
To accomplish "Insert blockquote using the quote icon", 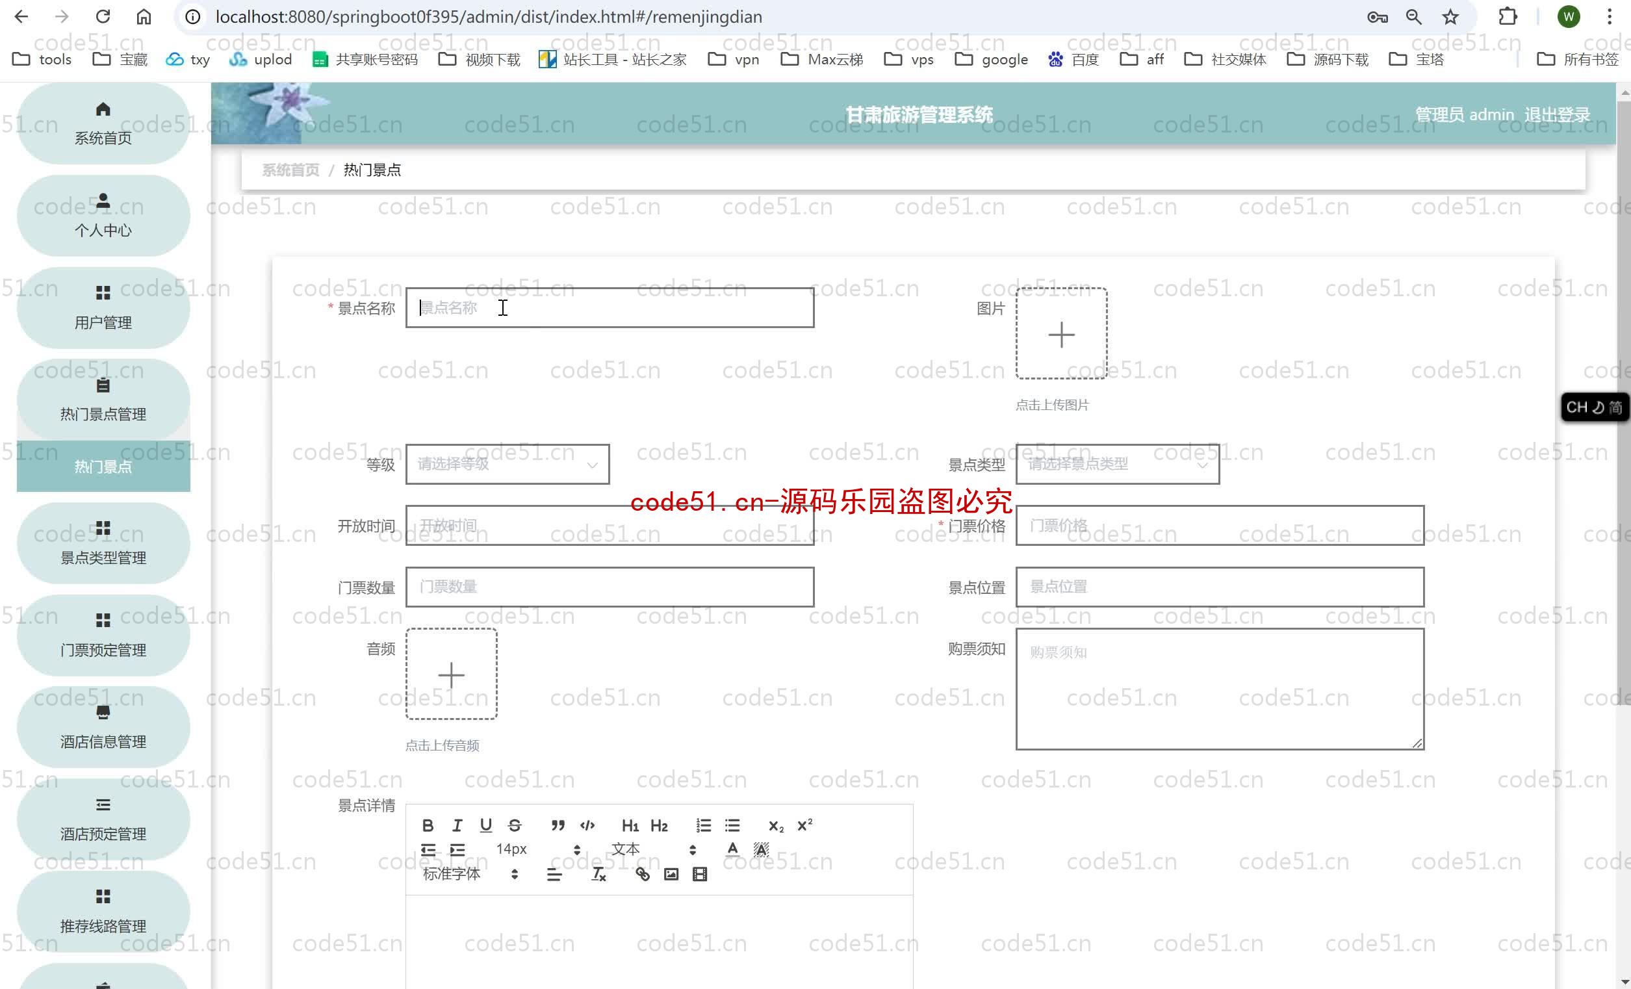I will click(558, 825).
